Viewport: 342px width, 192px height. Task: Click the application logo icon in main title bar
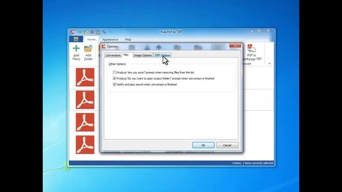pyautogui.click(x=73, y=32)
